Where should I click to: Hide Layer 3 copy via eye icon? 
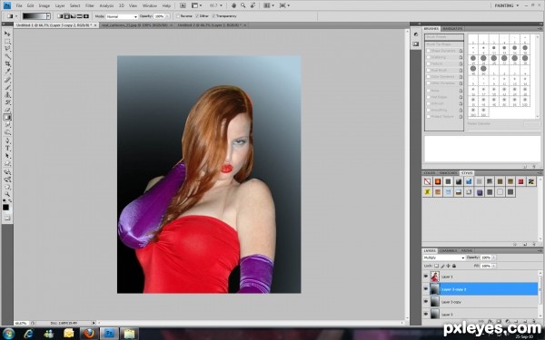click(426, 302)
